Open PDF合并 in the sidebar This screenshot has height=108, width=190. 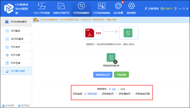pyautogui.click(x=16, y=47)
